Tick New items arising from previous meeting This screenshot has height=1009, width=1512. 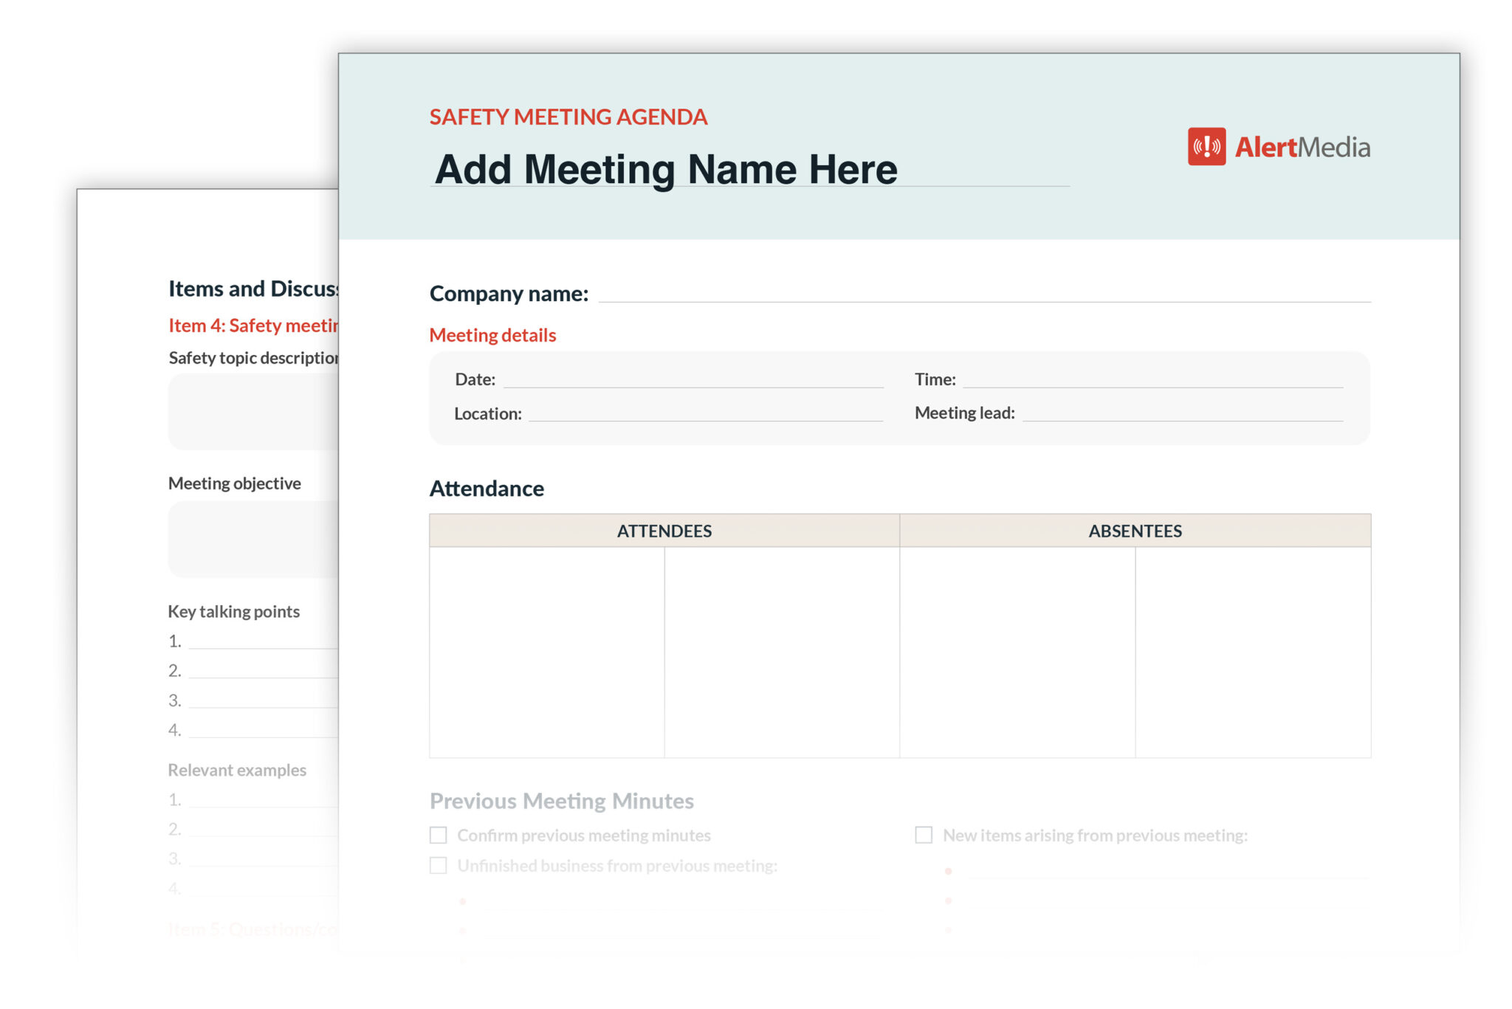tap(924, 835)
